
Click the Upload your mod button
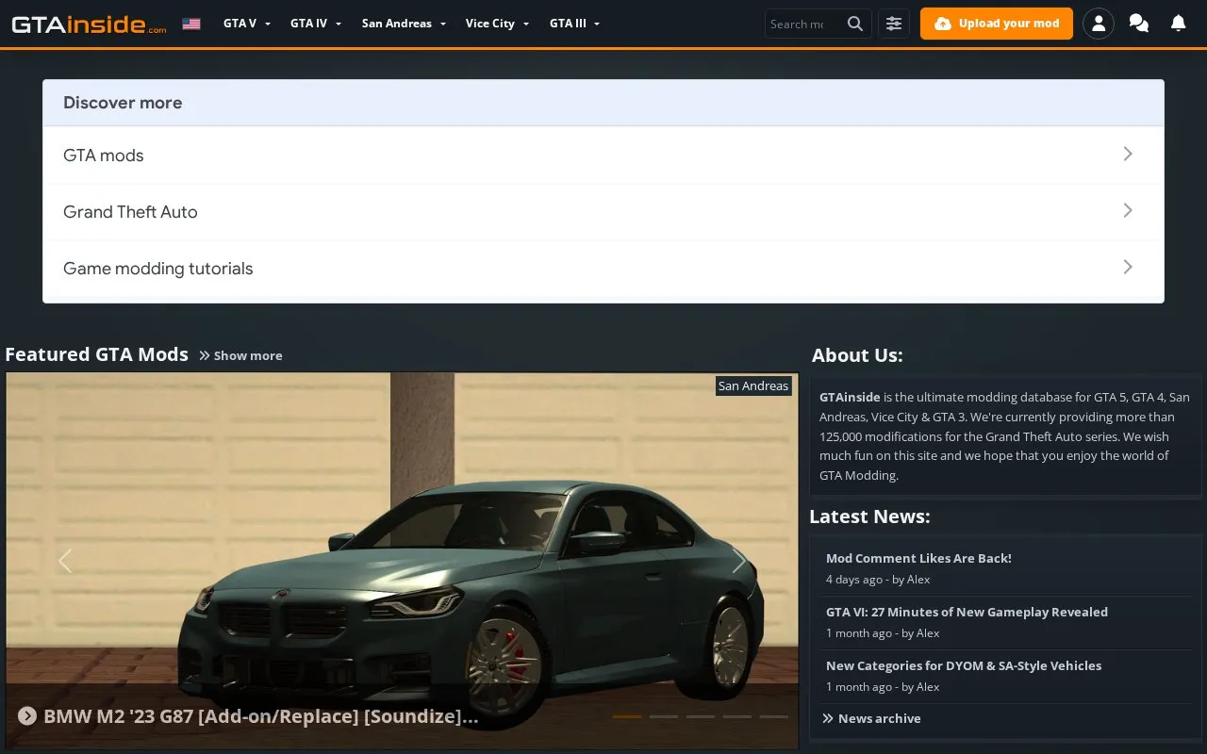point(997,24)
